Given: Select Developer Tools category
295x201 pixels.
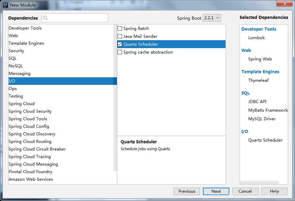Looking at the screenshot, I should tap(61, 28).
